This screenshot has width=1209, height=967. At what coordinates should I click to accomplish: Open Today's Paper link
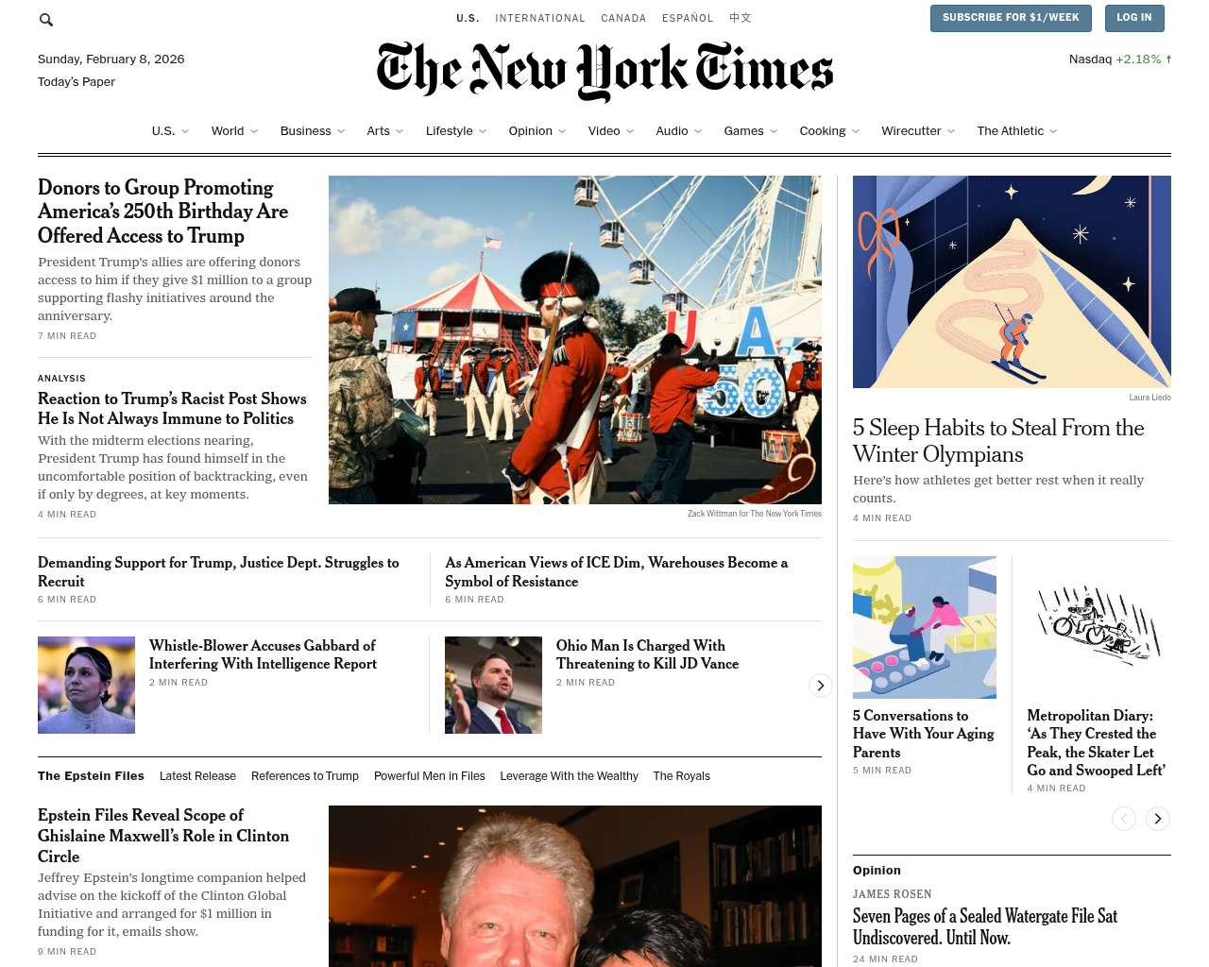point(77,82)
